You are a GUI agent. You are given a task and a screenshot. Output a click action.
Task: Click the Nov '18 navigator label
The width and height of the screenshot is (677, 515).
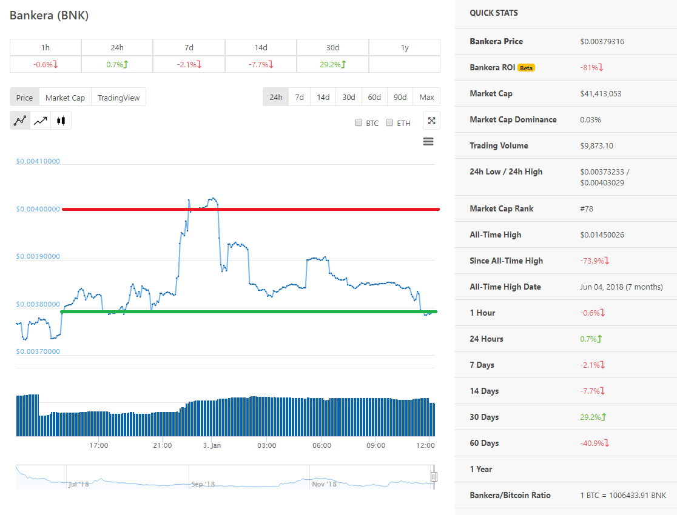[325, 484]
